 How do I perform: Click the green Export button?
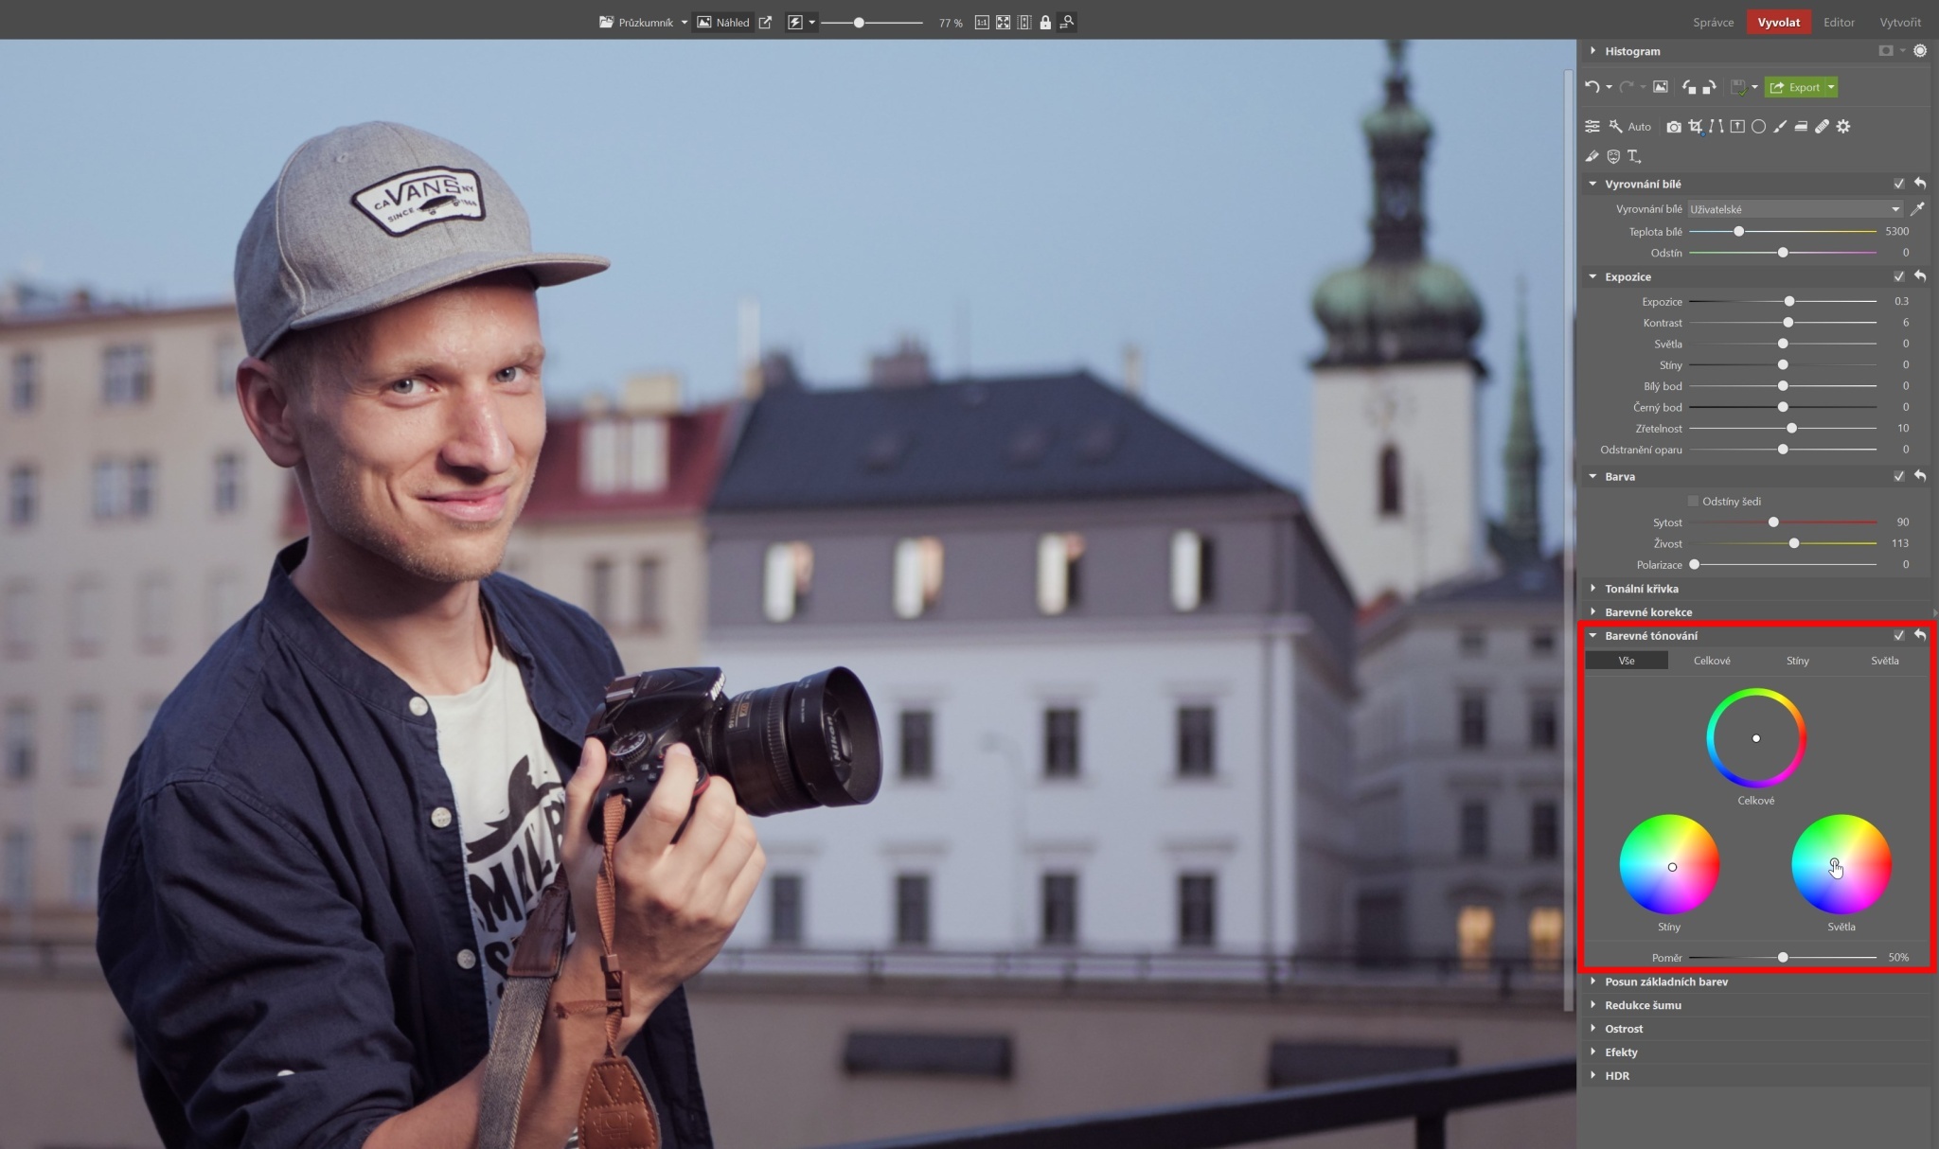pyautogui.click(x=1794, y=87)
